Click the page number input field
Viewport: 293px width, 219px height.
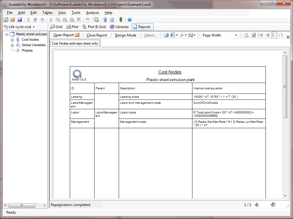click(274, 35)
